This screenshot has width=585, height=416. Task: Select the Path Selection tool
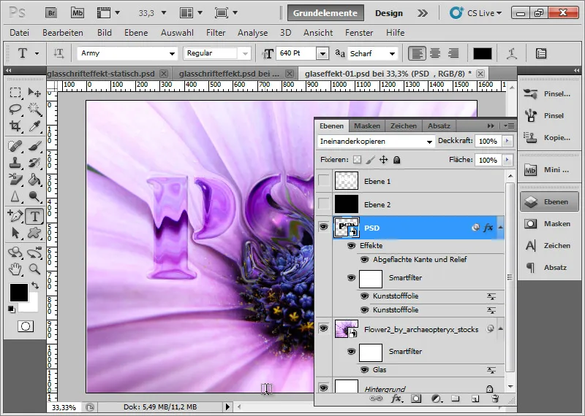15,233
